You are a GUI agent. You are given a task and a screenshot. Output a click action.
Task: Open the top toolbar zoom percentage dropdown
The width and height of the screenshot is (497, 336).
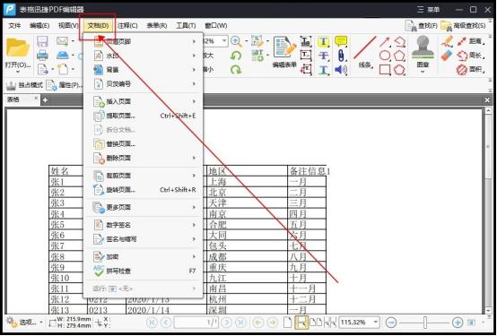click(x=224, y=41)
